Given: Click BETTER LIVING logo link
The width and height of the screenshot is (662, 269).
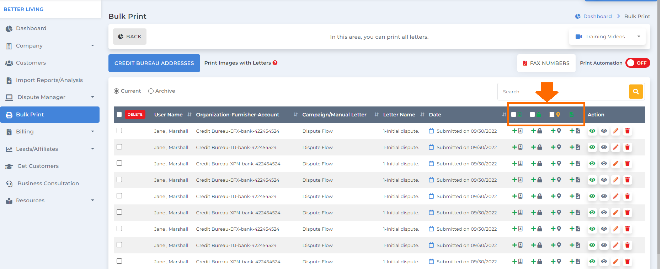Looking at the screenshot, I should click(23, 9).
